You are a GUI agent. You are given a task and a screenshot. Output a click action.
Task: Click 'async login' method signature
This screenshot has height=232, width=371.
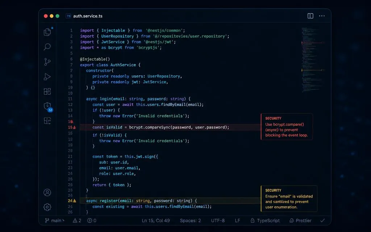tap(138, 99)
